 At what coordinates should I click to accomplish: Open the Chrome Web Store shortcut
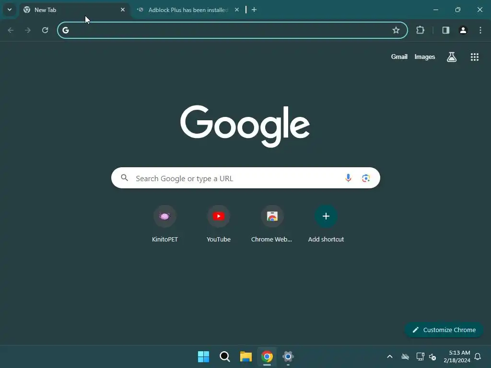(272, 224)
